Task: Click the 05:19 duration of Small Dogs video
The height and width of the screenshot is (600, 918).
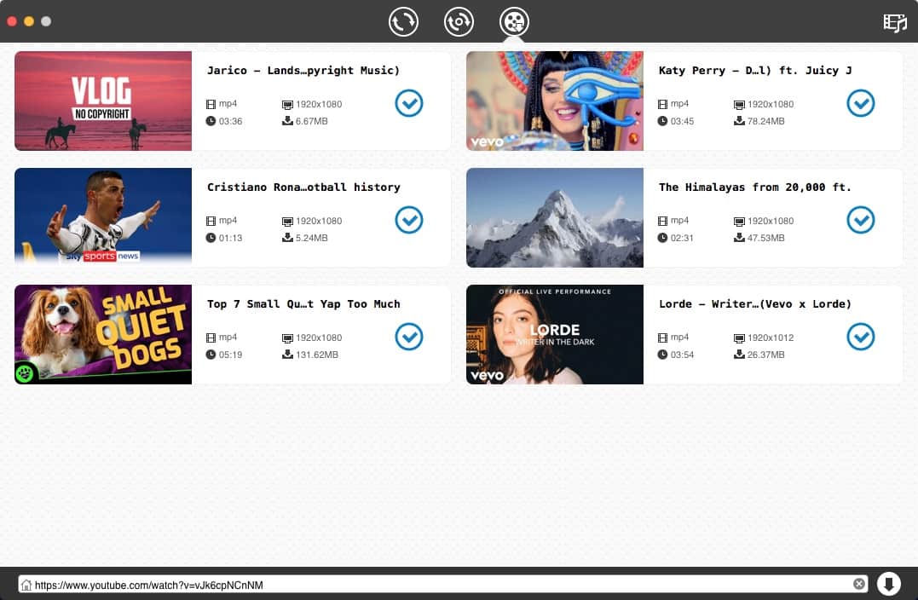Action: pos(231,355)
